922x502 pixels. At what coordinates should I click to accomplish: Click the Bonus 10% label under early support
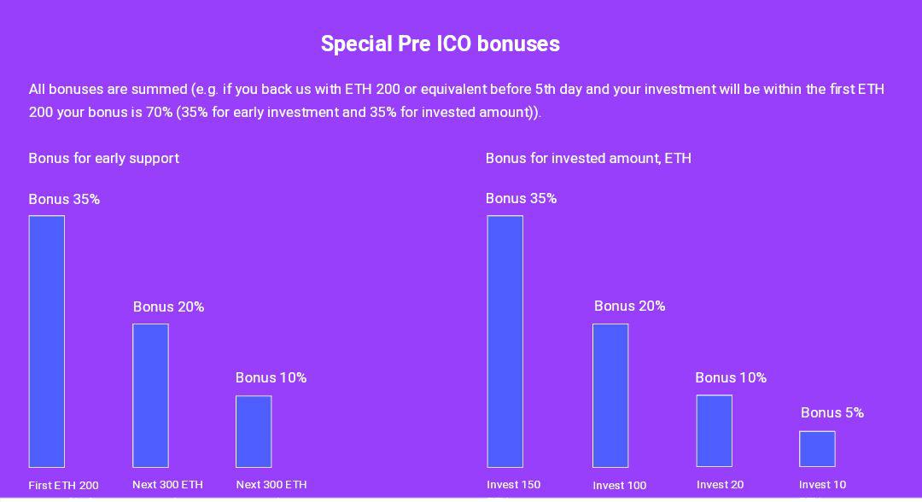pos(271,378)
